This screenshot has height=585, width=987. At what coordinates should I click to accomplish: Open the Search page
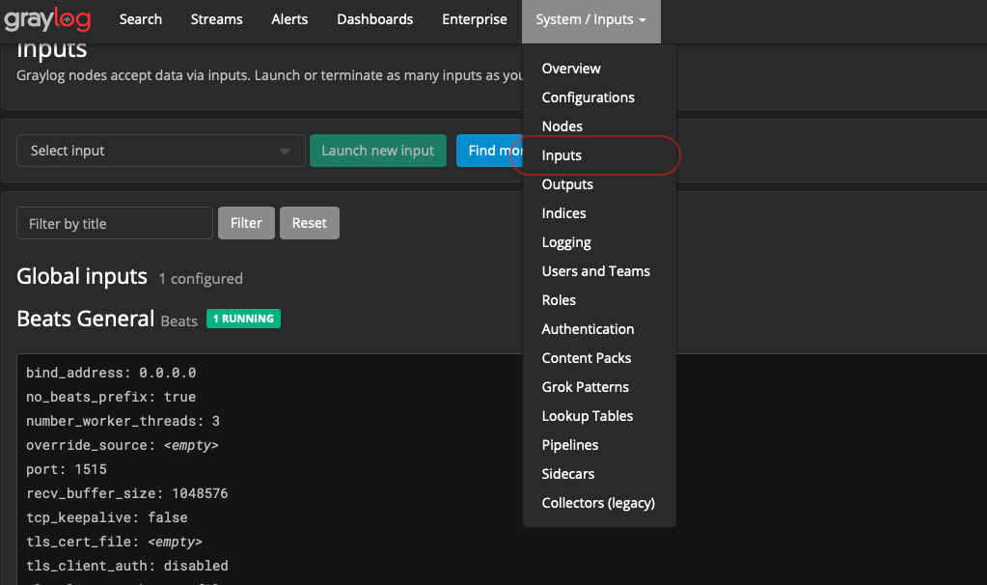pos(141,19)
